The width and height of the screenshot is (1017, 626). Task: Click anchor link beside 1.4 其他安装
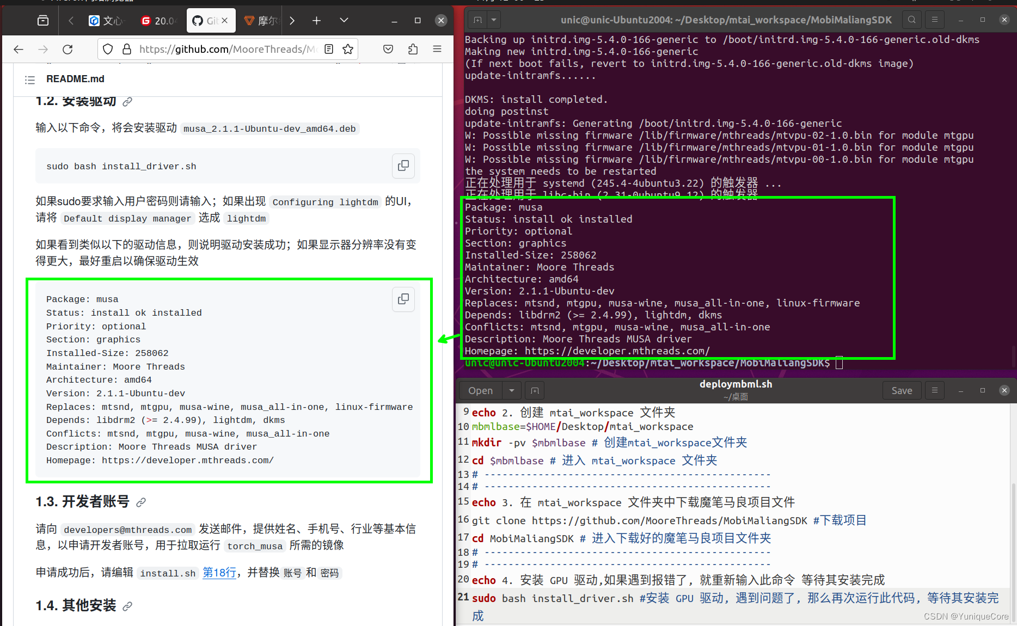tap(127, 606)
